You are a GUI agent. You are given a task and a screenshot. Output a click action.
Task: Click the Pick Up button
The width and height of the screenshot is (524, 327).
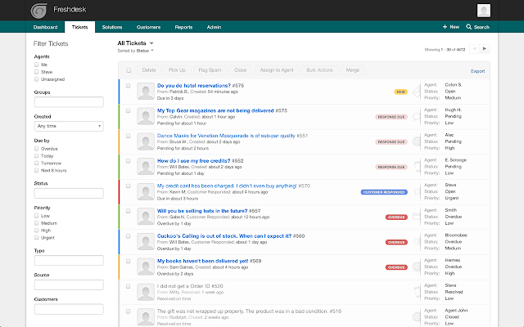(177, 70)
